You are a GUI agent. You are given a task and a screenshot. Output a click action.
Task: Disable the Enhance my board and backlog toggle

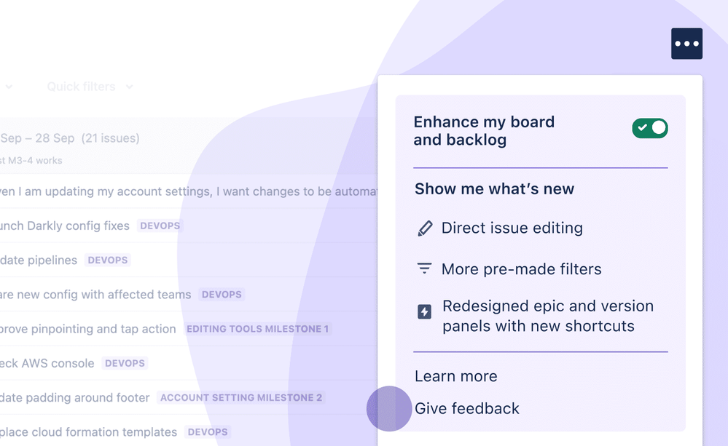click(649, 127)
